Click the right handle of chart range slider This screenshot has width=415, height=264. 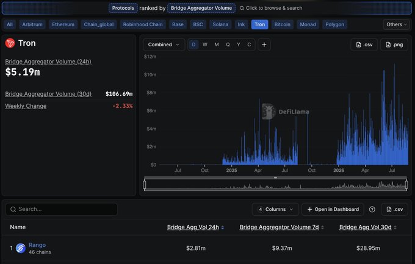coord(406,185)
